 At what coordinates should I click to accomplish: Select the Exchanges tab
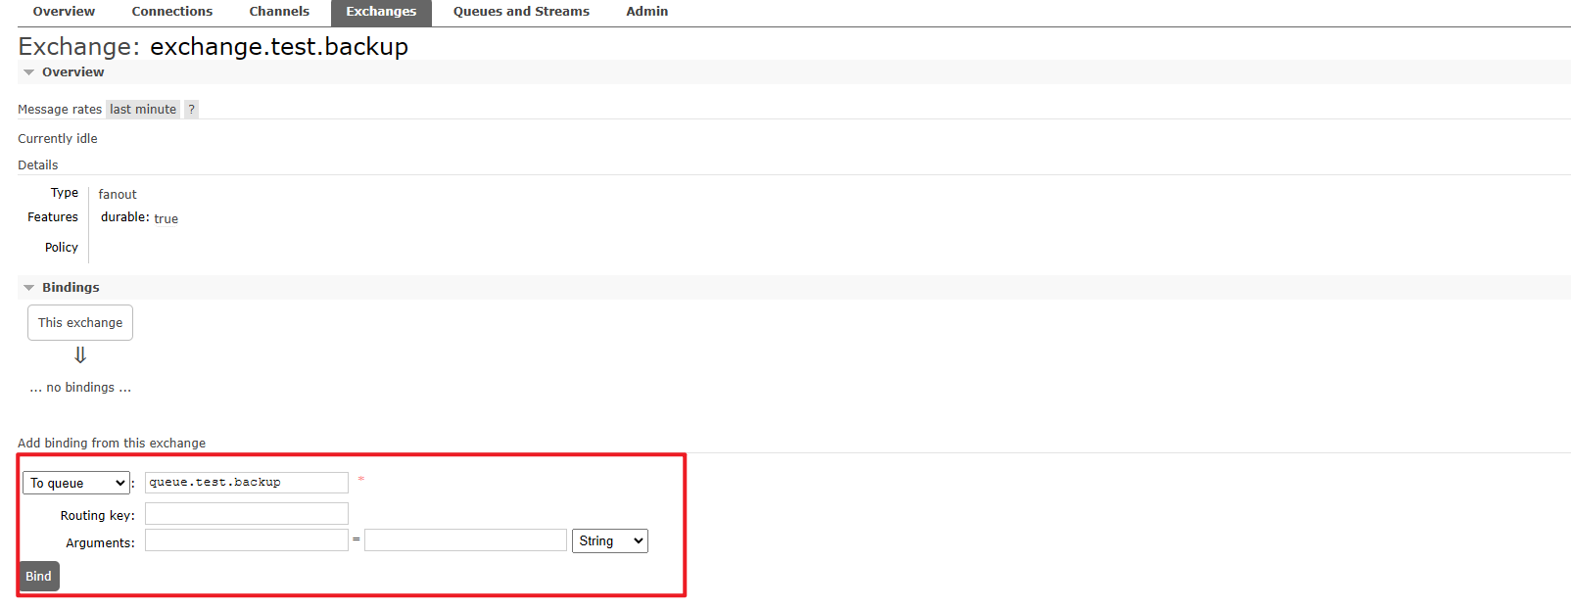pos(381,12)
